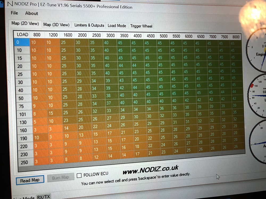Viewport: 266px width, 199px height.
Task: Open the Load Mode tab
Action: tap(117, 26)
